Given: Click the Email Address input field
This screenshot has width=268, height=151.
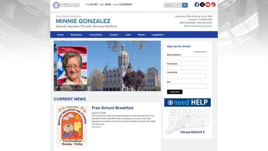Looking at the screenshot, I should click(x=186, y=59).
